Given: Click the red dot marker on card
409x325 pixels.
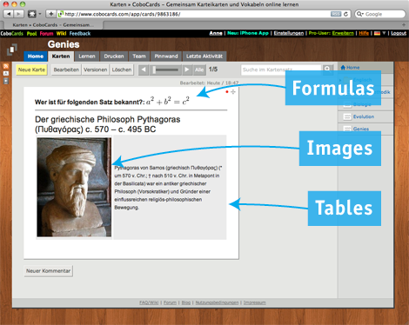Looking at the screenshot, I should point(227,92).
